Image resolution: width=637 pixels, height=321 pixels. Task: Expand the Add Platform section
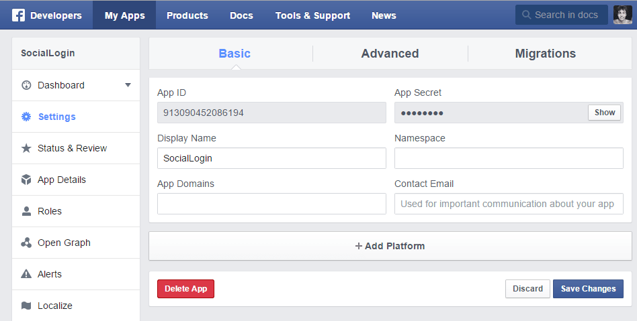click(x=390, y=246)
